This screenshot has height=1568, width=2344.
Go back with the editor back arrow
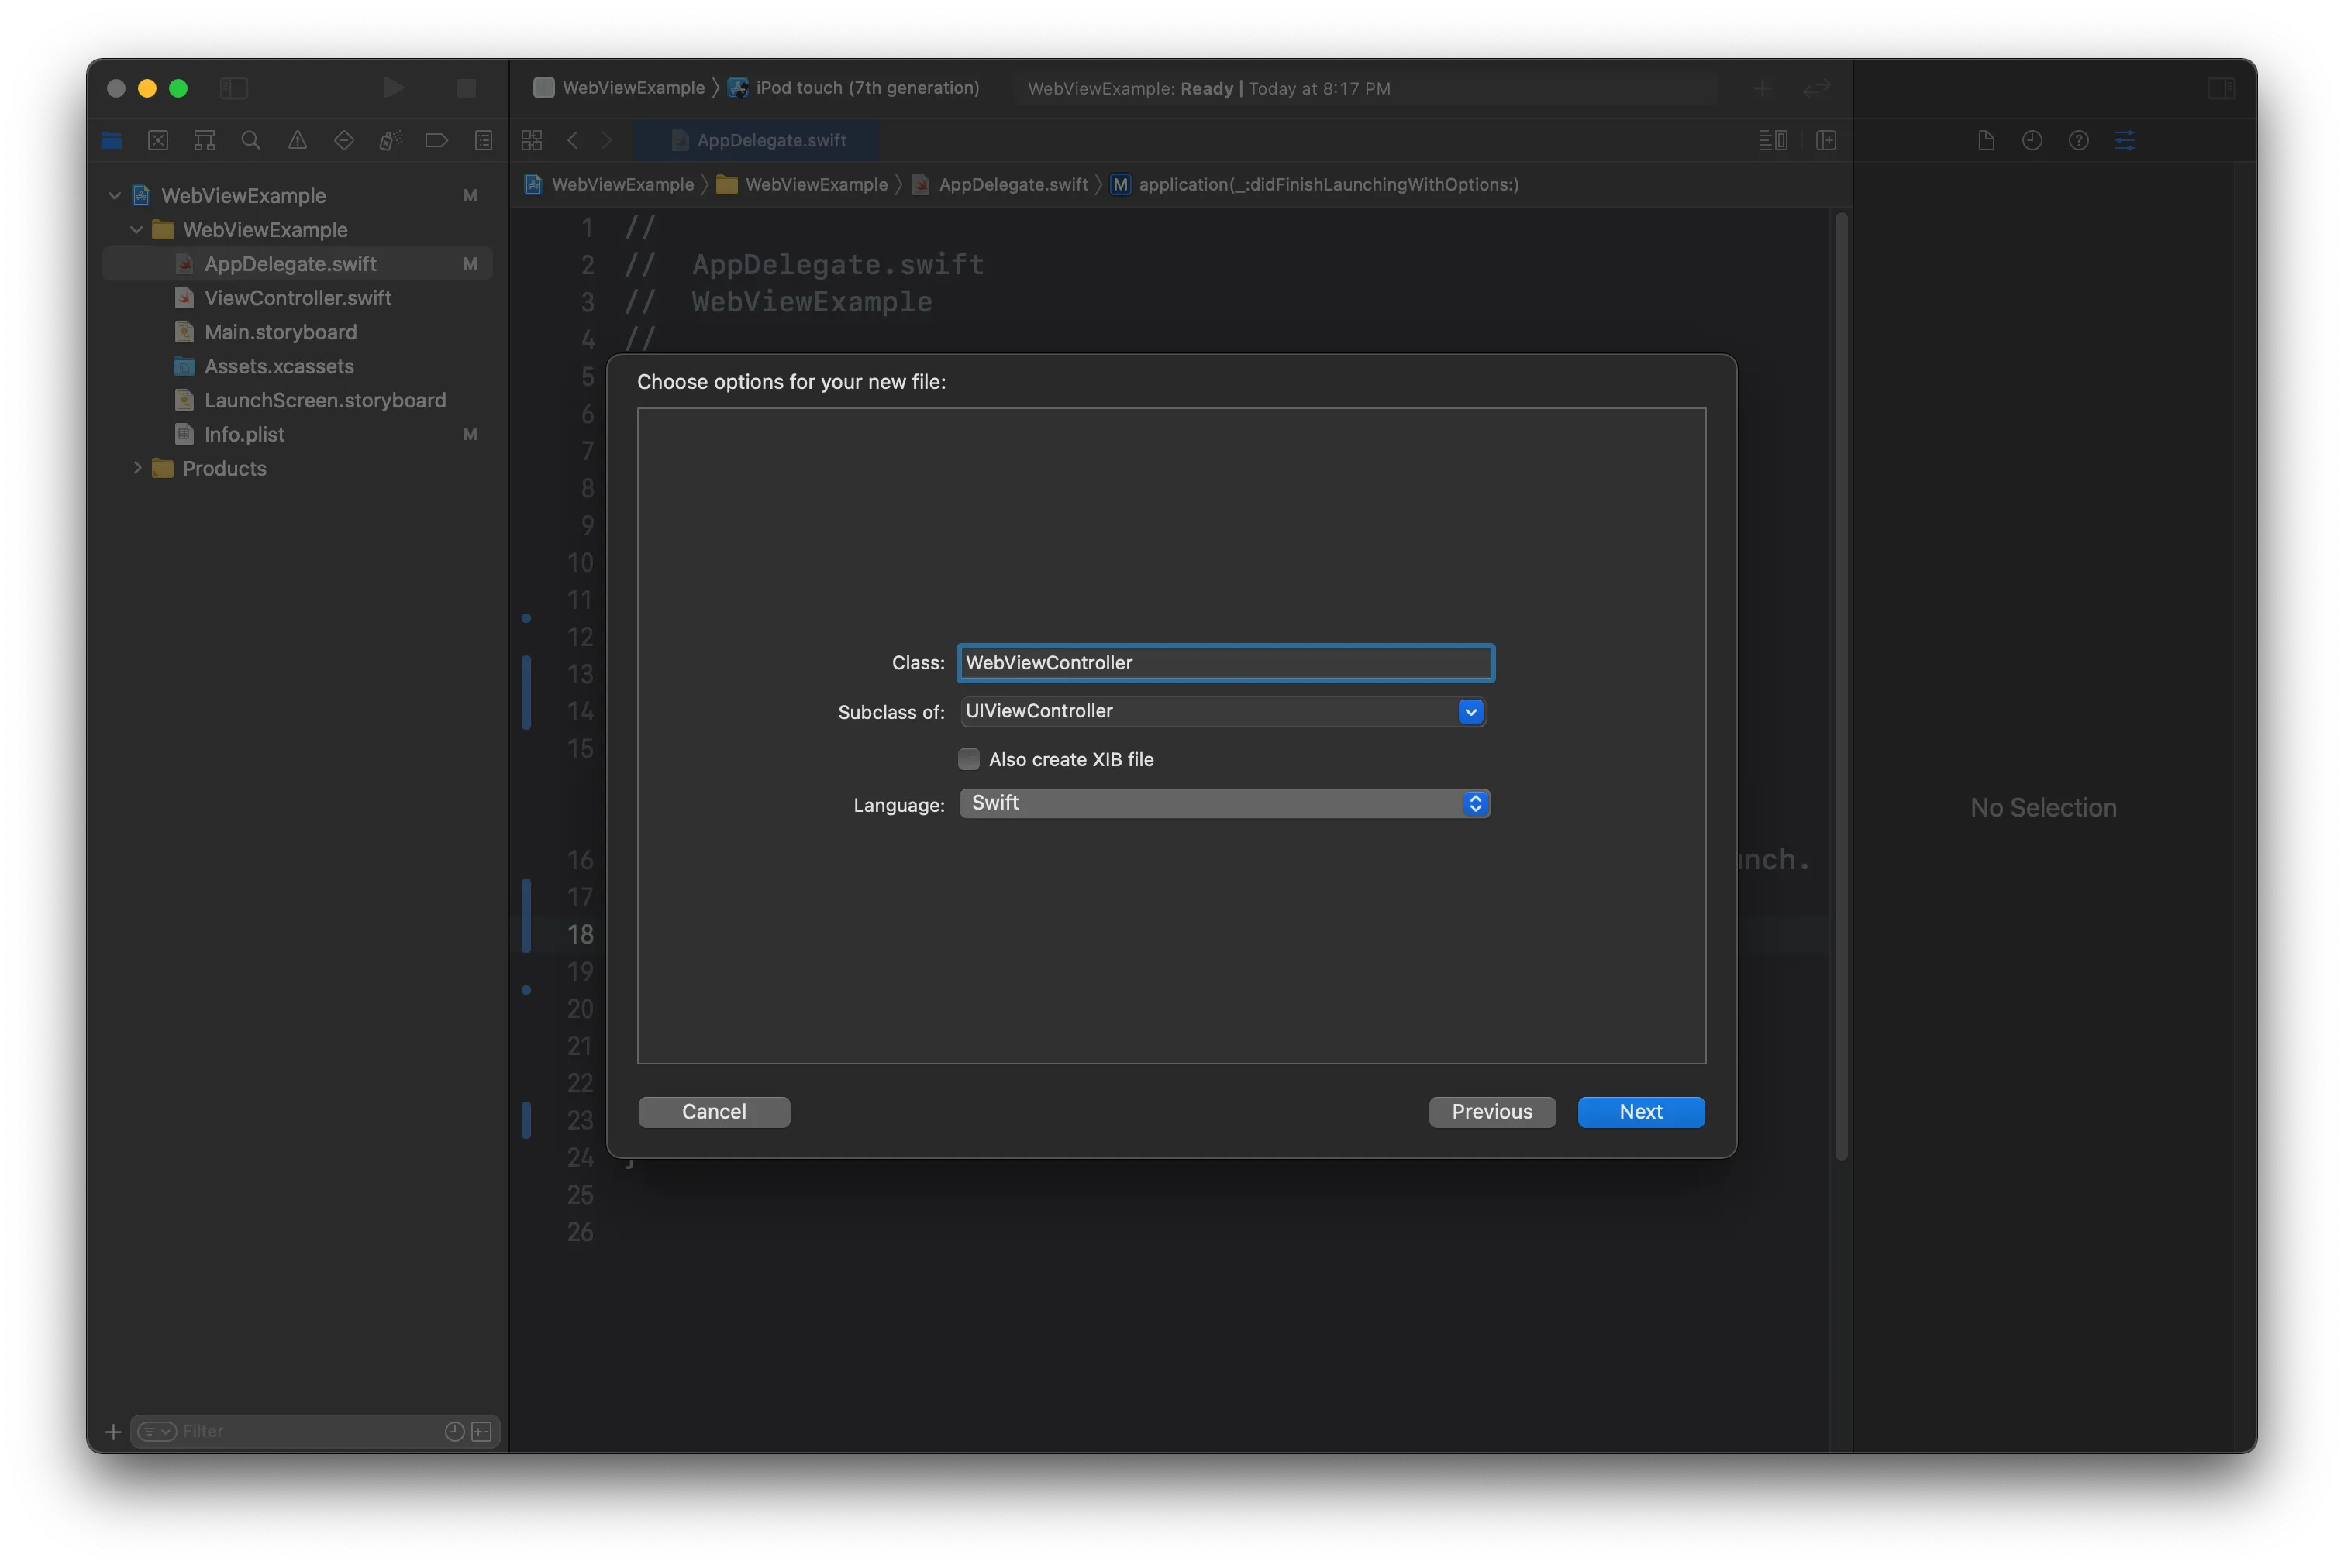(x=572, y=141)
